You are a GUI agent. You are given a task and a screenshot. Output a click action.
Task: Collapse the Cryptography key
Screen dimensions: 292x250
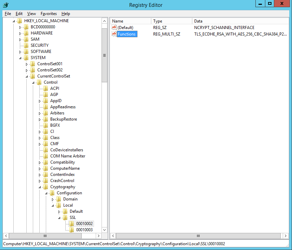[x=40, y=187]
